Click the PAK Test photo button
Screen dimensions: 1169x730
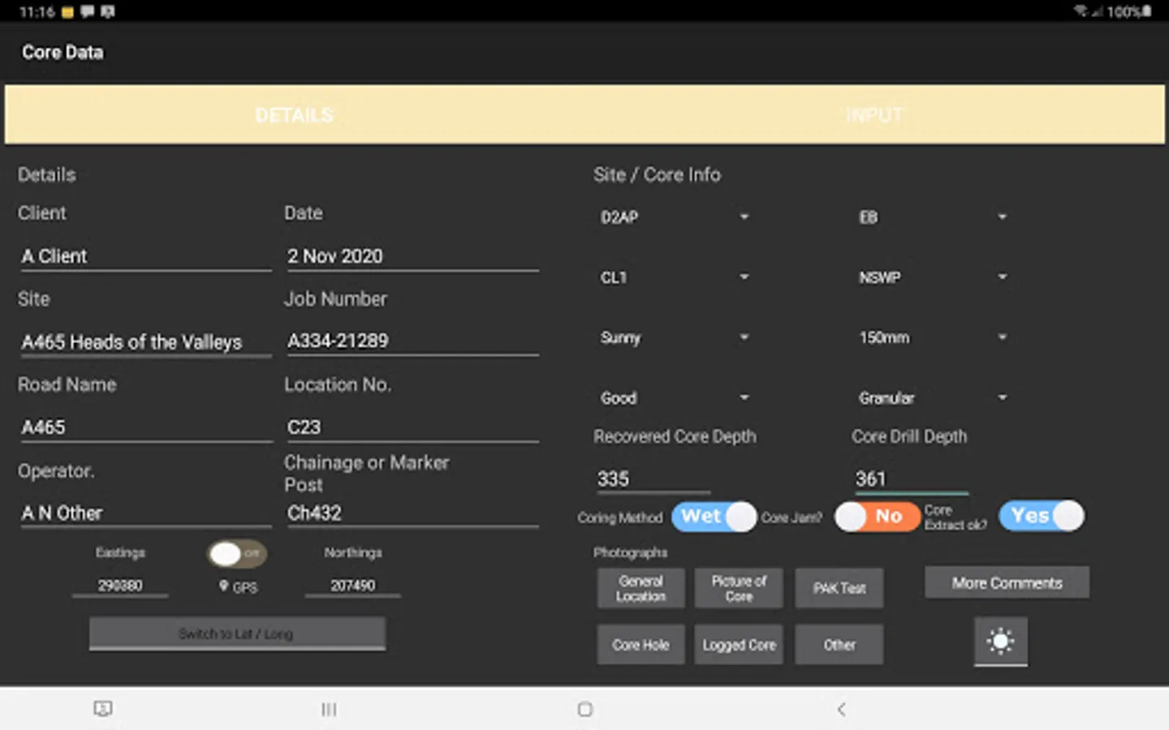pos(839,588)
